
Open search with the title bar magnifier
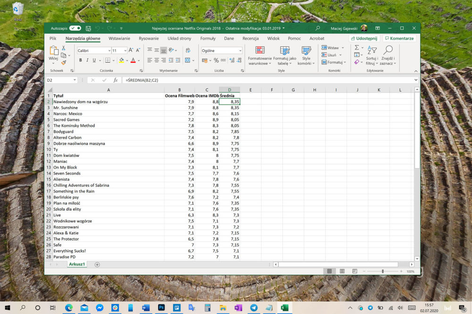[x=317, y=28]
